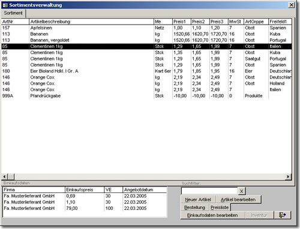Click the Sortimentsverwaltung title bar icon
300x229 pixels.
[x=5, y=5]
